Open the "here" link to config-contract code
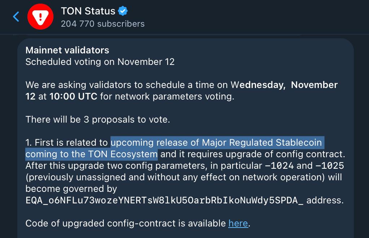Viewport: 369px width, 238px height. pyautogui.click(x=238, y=223)
